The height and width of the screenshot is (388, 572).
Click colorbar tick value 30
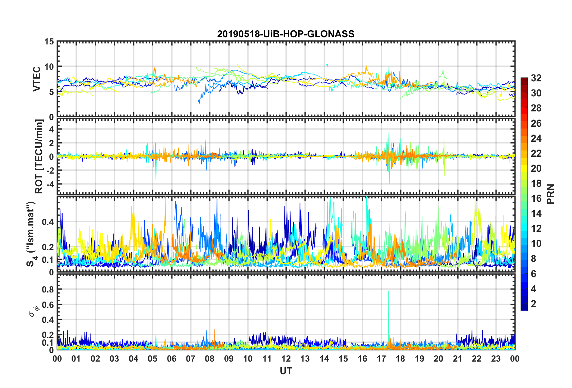pyautogui.click(x=536, y=93)
